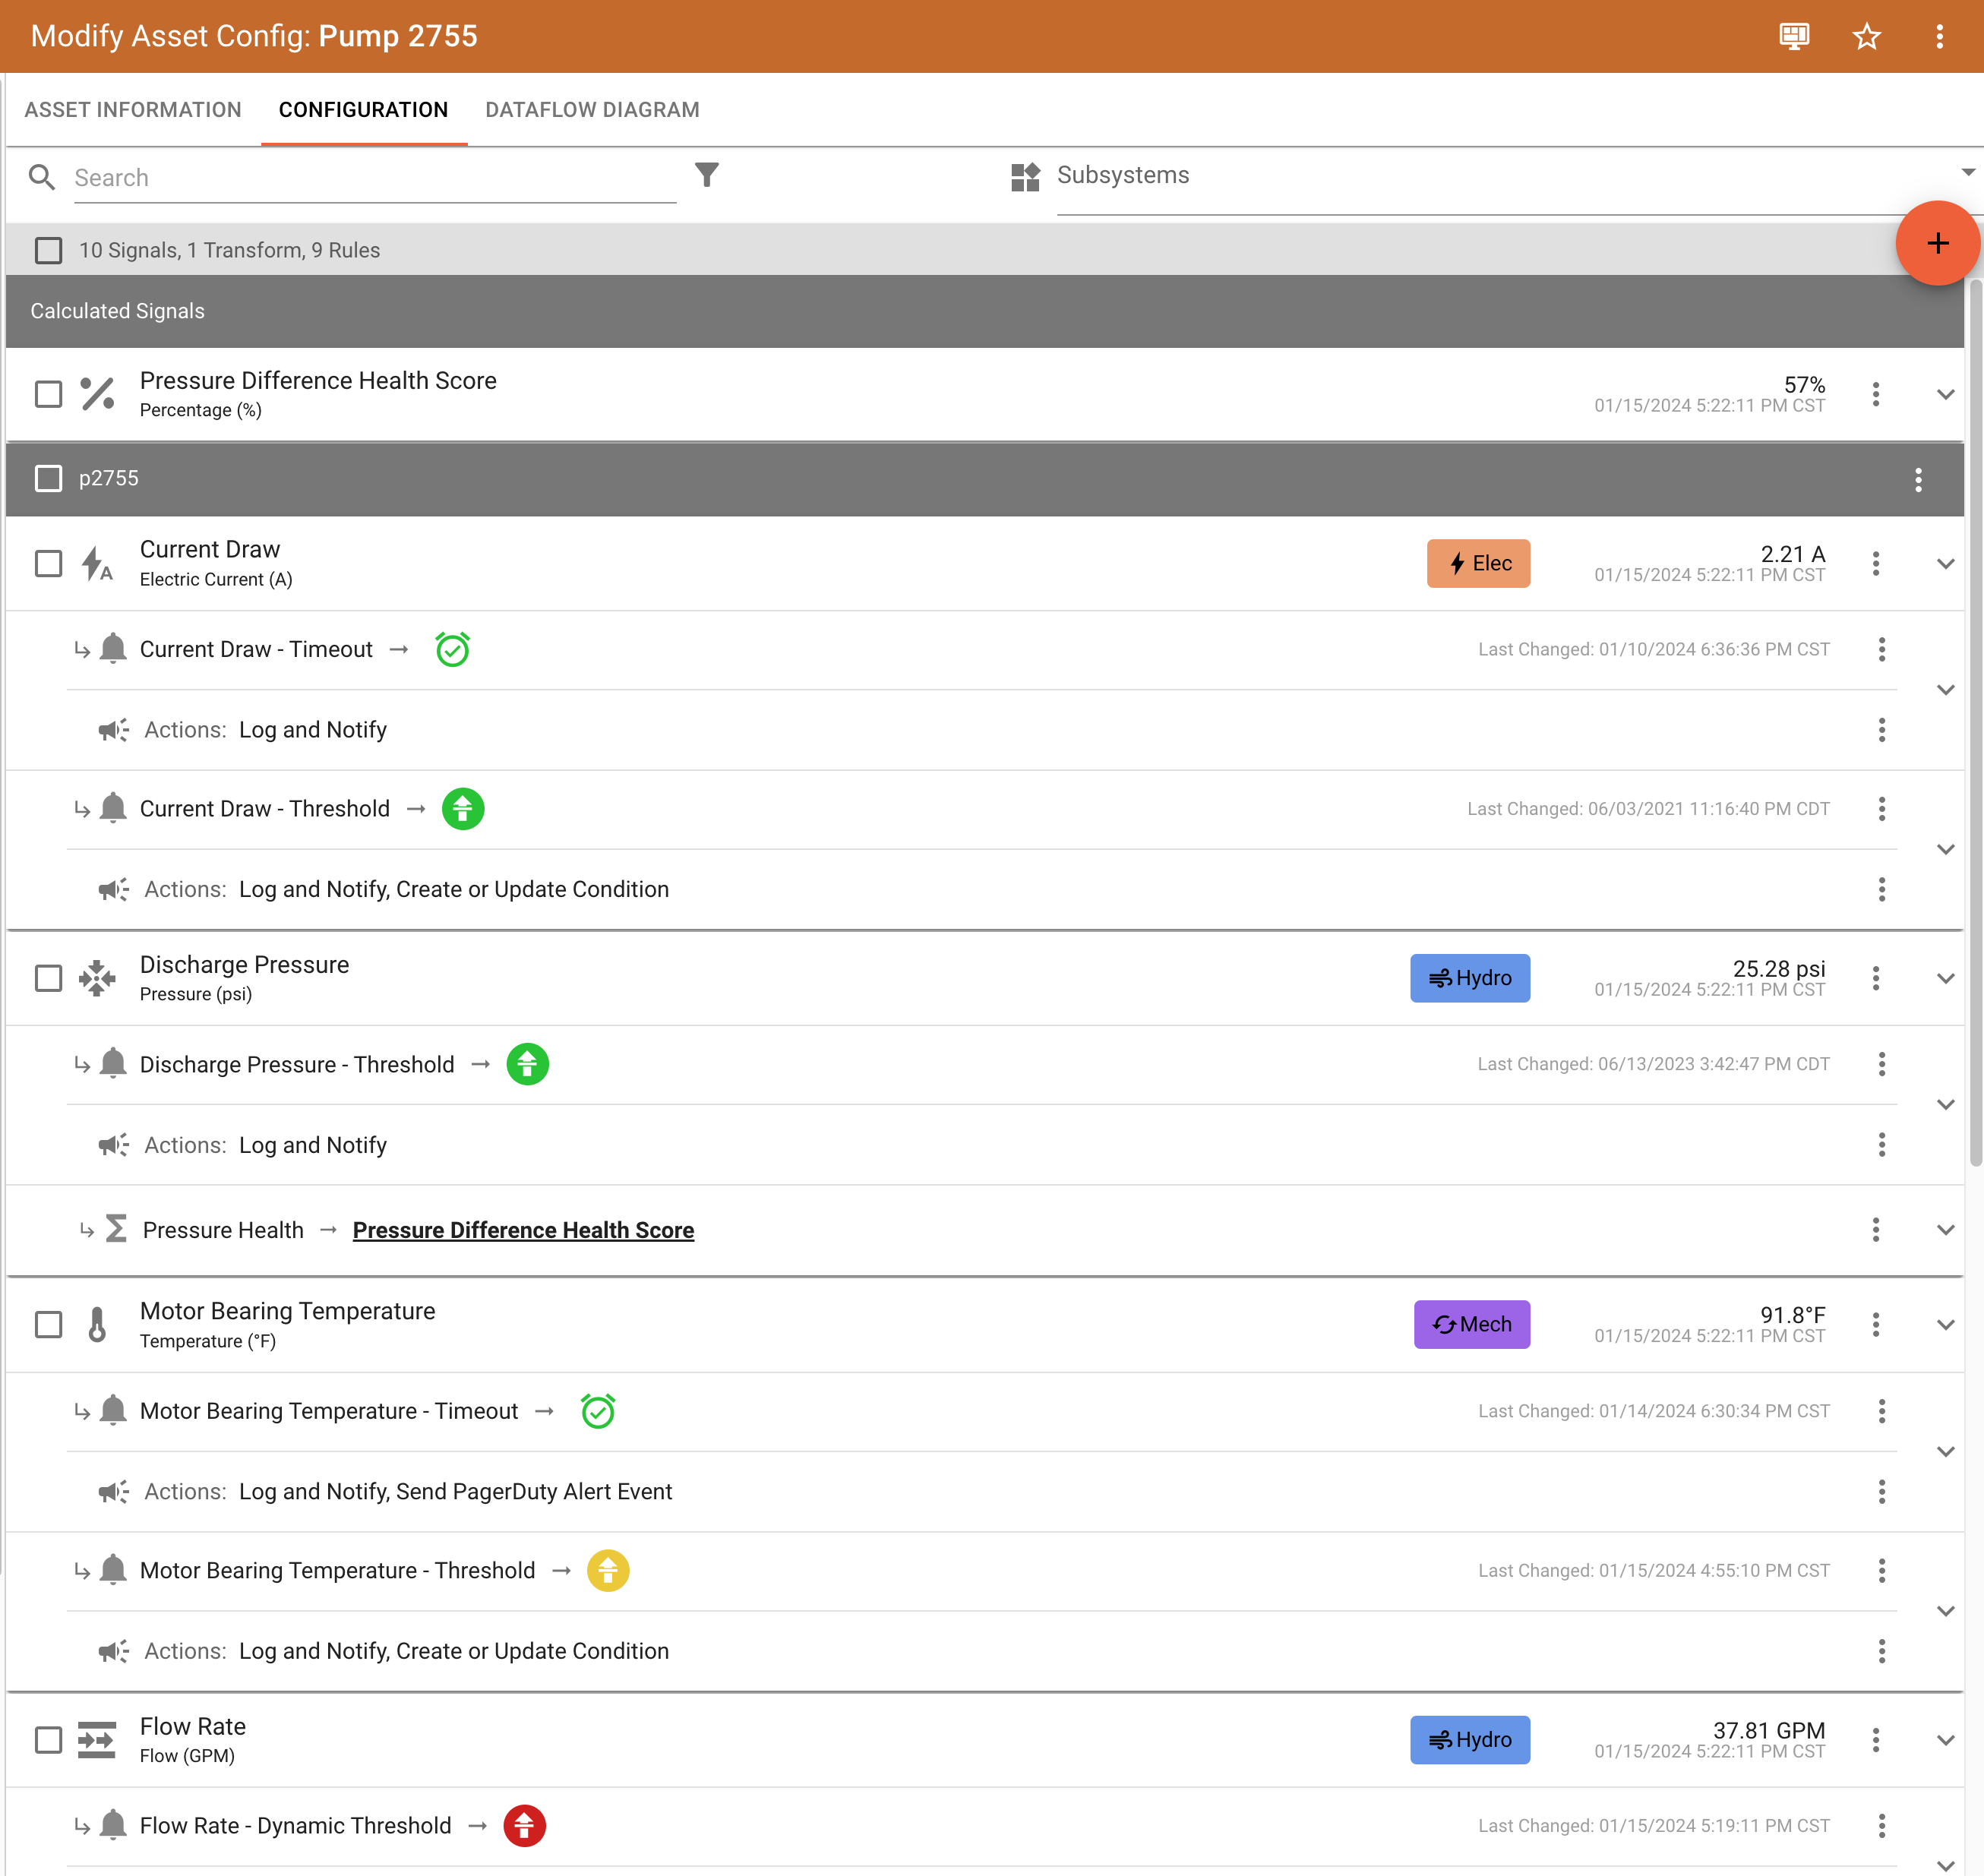This screenshot has height=1876, width=1984.
Task: Click the Mech tag on Motor Bearing Temperature
Action: coord(1471,1324)
